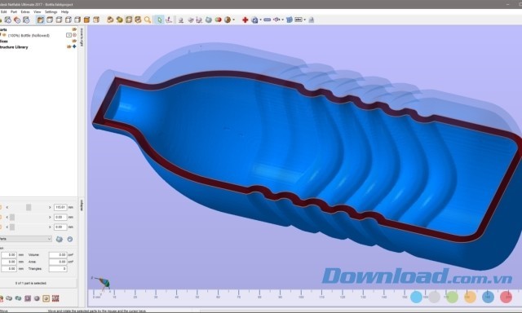Image resolution: width=522 pixels, height=313 pixels.
Task: Click the round icon at end of Bottle row
Action: click(x=74, y=35)
